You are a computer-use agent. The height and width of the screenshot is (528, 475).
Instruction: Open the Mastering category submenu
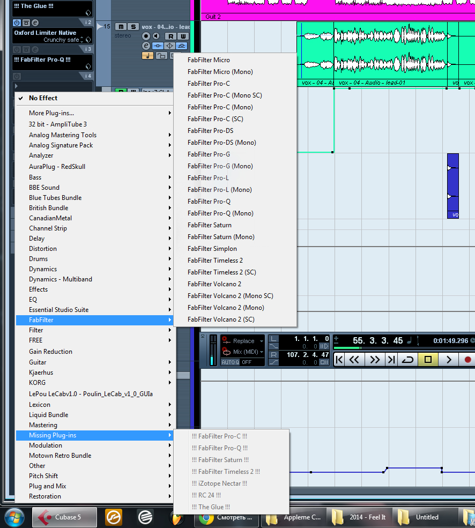click(x=95, y=425)
